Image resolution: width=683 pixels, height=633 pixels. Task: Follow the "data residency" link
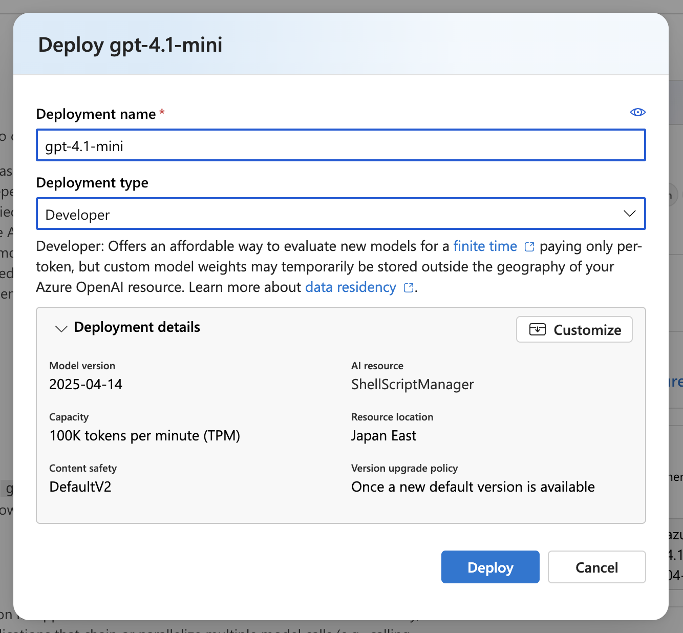[x=350, y=287]
